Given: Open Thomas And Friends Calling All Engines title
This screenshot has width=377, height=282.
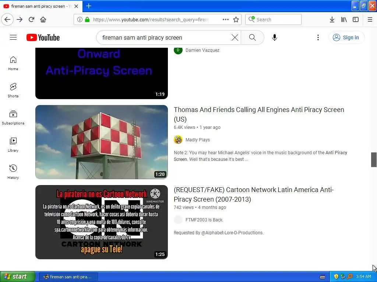Looking at the screenshot, I should [259, 115].
